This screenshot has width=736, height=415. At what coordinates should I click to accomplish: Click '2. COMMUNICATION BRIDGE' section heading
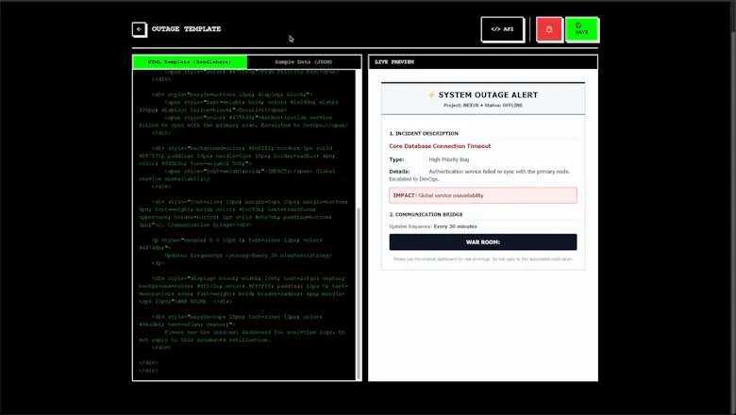[426, 215]
